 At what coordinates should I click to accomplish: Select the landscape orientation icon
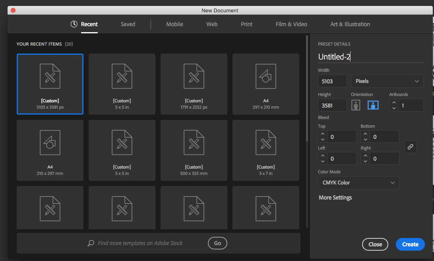pyautogui.click(x=373, y=105)
